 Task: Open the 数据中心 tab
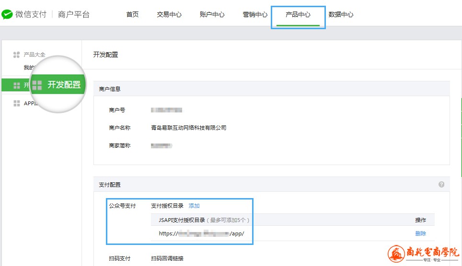point(341,14)
